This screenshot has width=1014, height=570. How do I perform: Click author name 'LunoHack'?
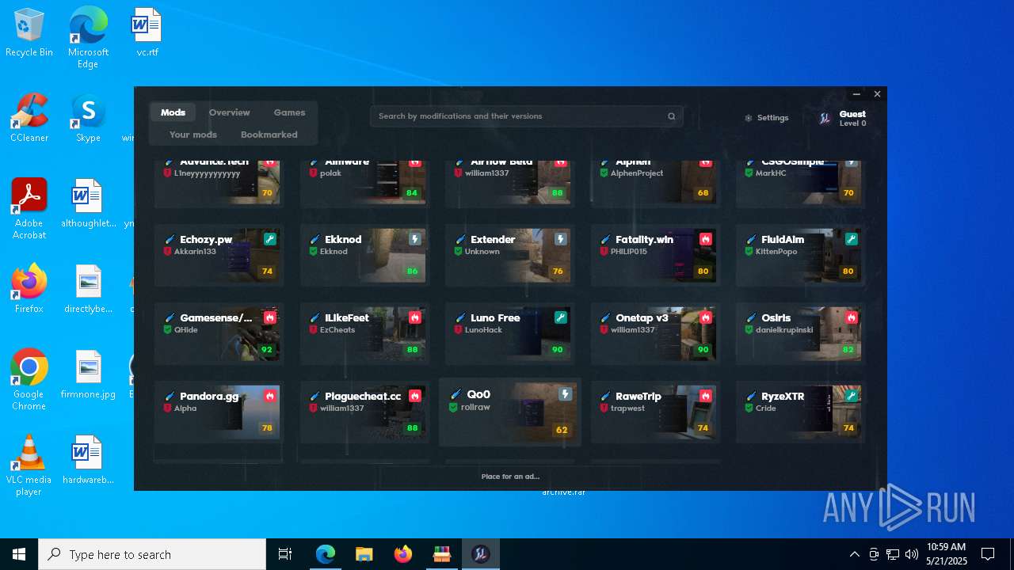(483, 330)
